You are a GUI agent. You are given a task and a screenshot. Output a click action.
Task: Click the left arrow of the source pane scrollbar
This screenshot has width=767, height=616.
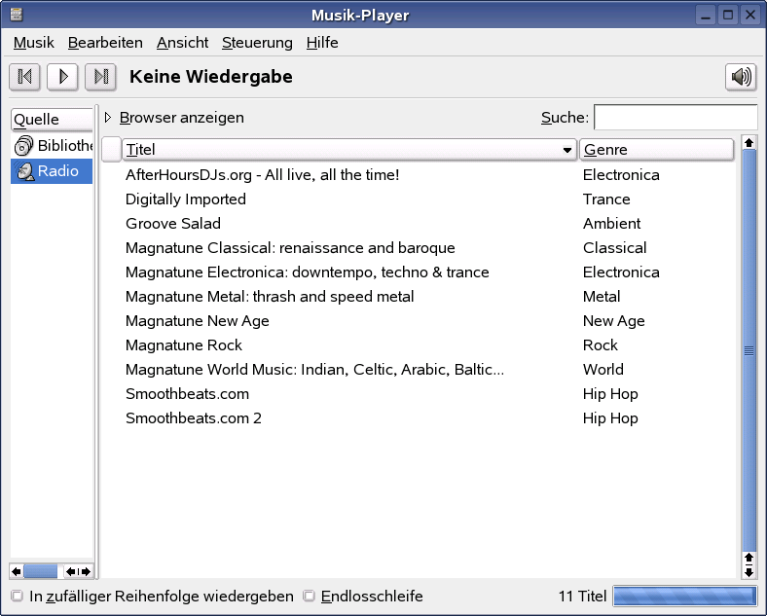point(17,571)
